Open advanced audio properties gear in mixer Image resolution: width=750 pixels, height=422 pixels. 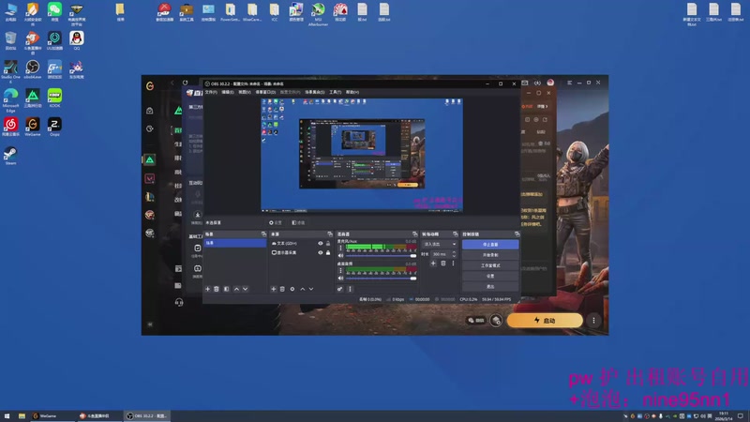[339, 289]
